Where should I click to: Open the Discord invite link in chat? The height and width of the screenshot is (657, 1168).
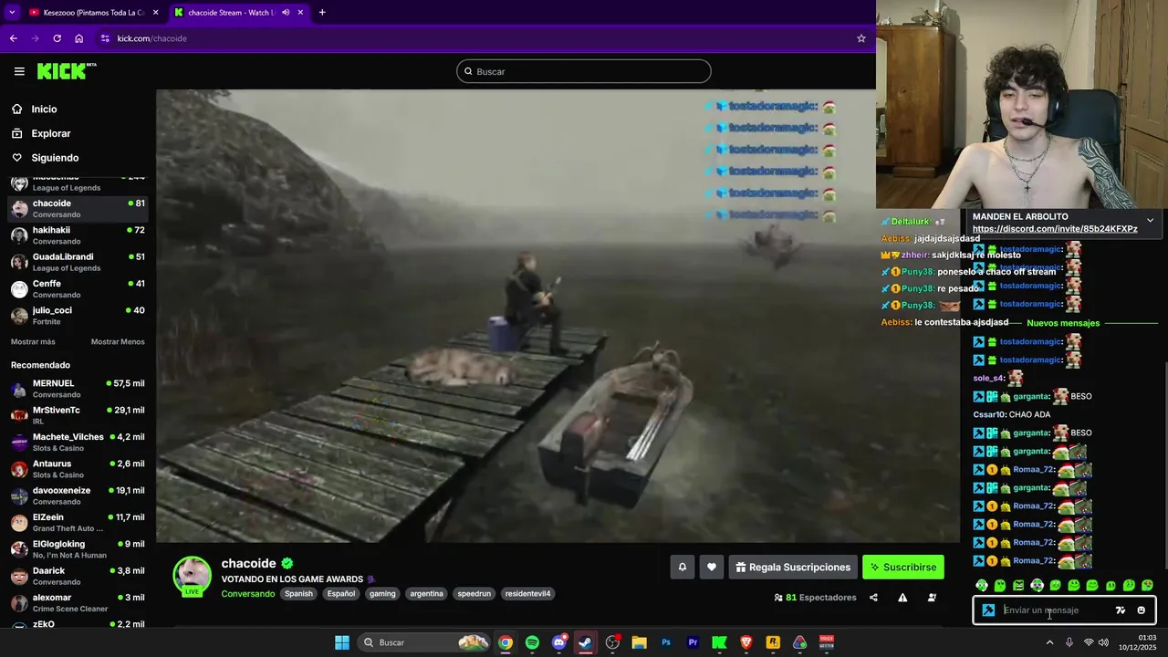point(1055,229)
